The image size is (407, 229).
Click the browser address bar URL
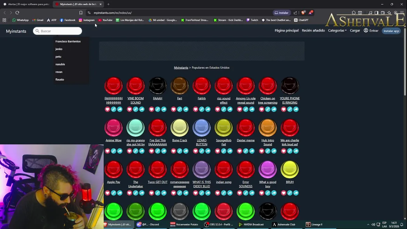click(x=113, y=13)
